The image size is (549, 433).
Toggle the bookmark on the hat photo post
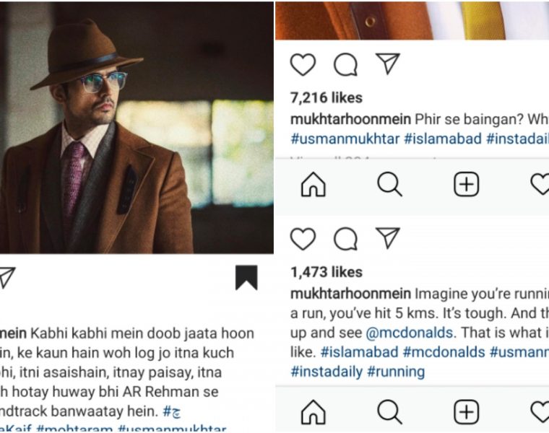coord(246,277)
